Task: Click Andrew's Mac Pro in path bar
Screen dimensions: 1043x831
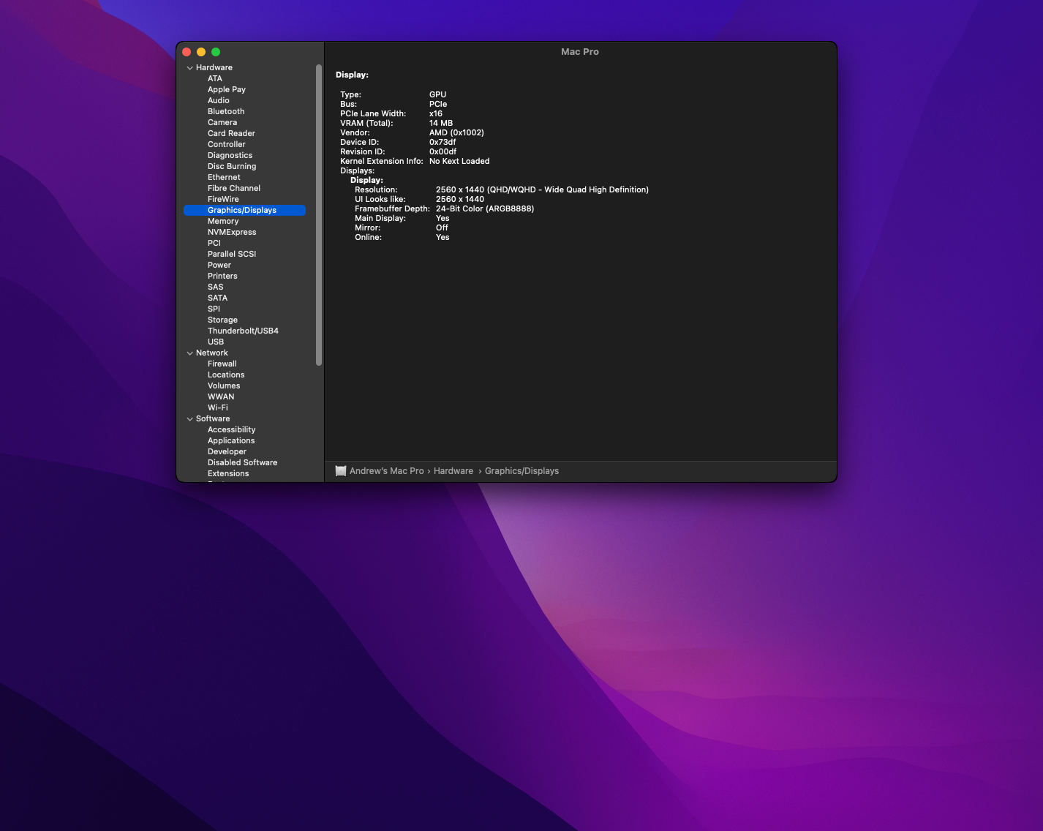Action: (387, 471)
